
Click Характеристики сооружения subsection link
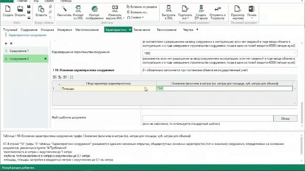coord(28,35)
